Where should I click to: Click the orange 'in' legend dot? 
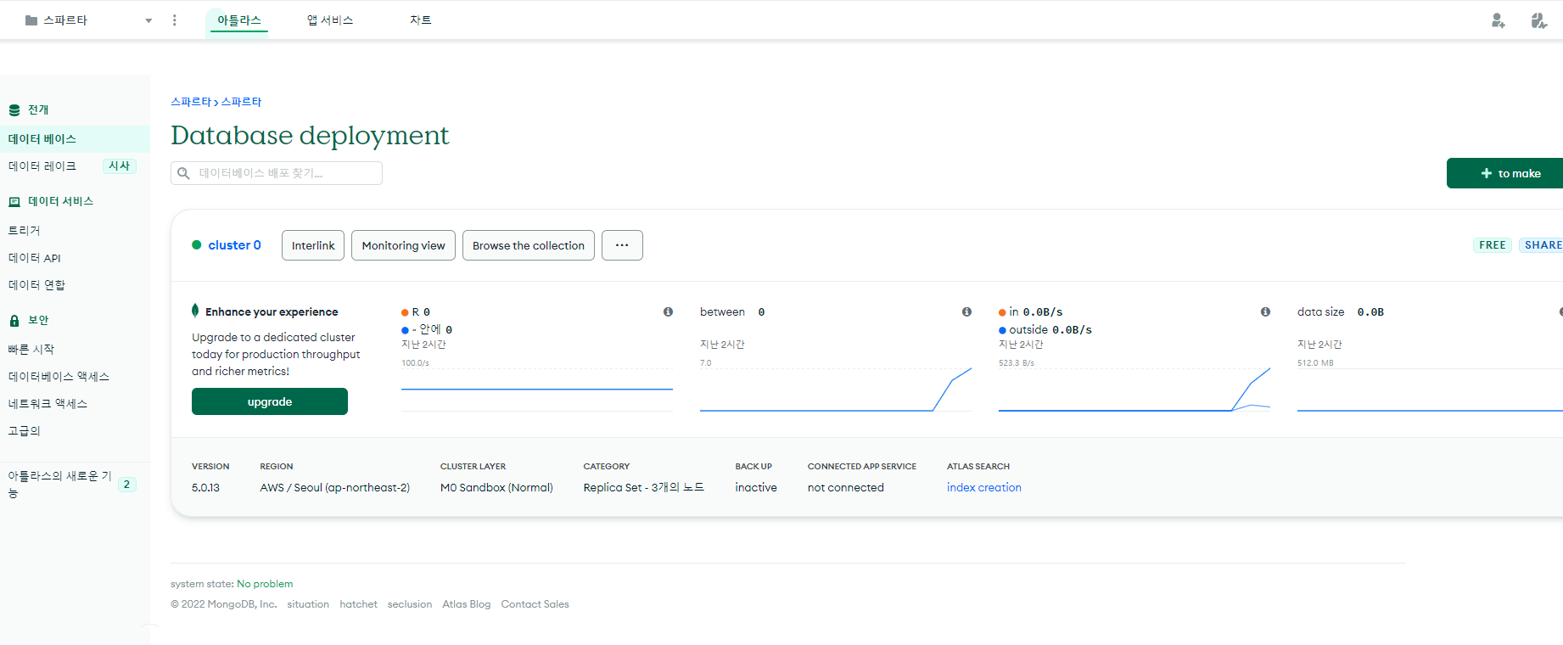pyautogui.click(x=1002, y=313)
